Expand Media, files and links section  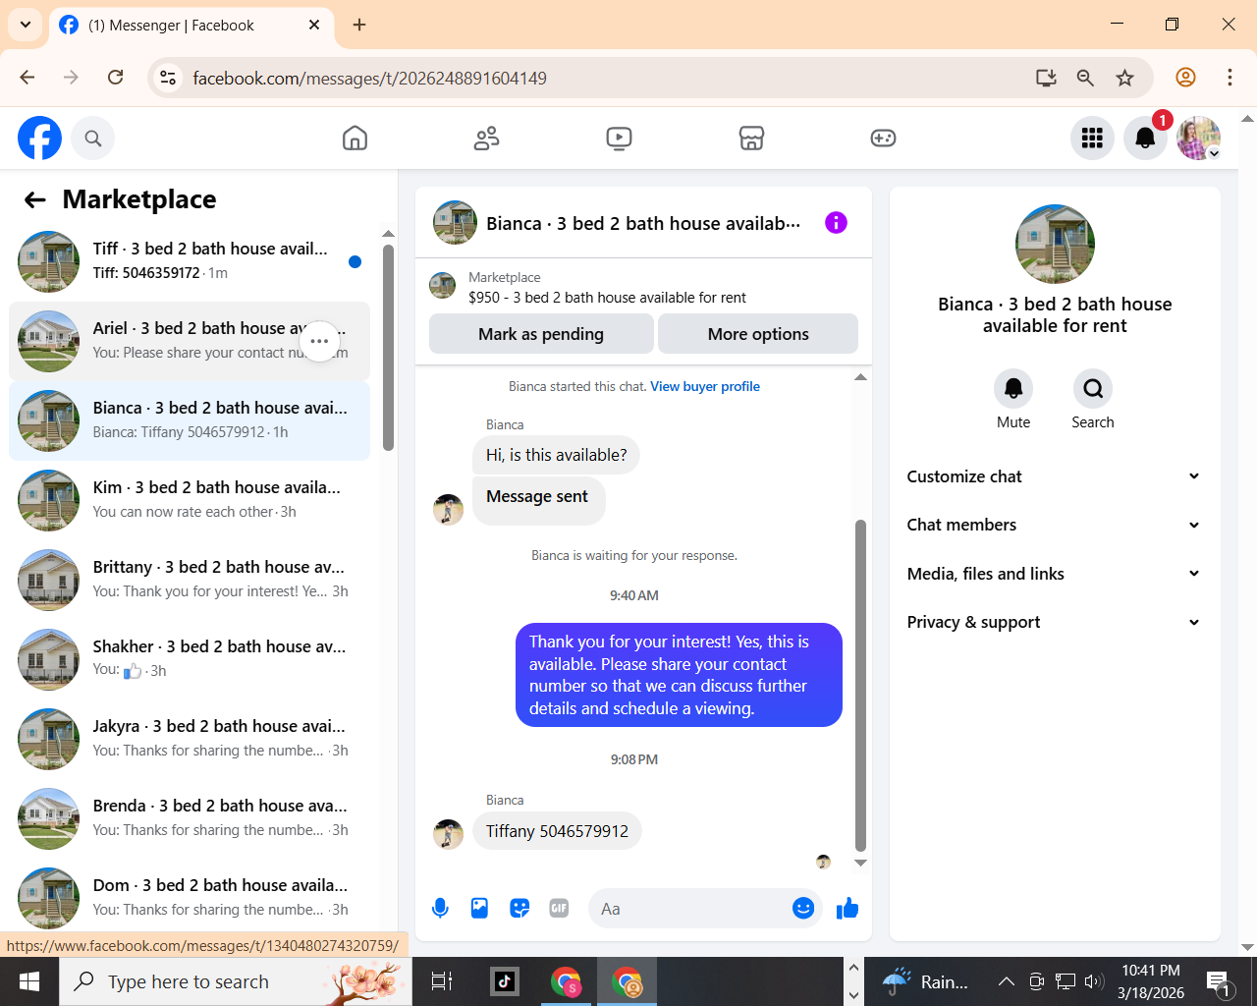pyautogui.click(x=1054, y=574)
